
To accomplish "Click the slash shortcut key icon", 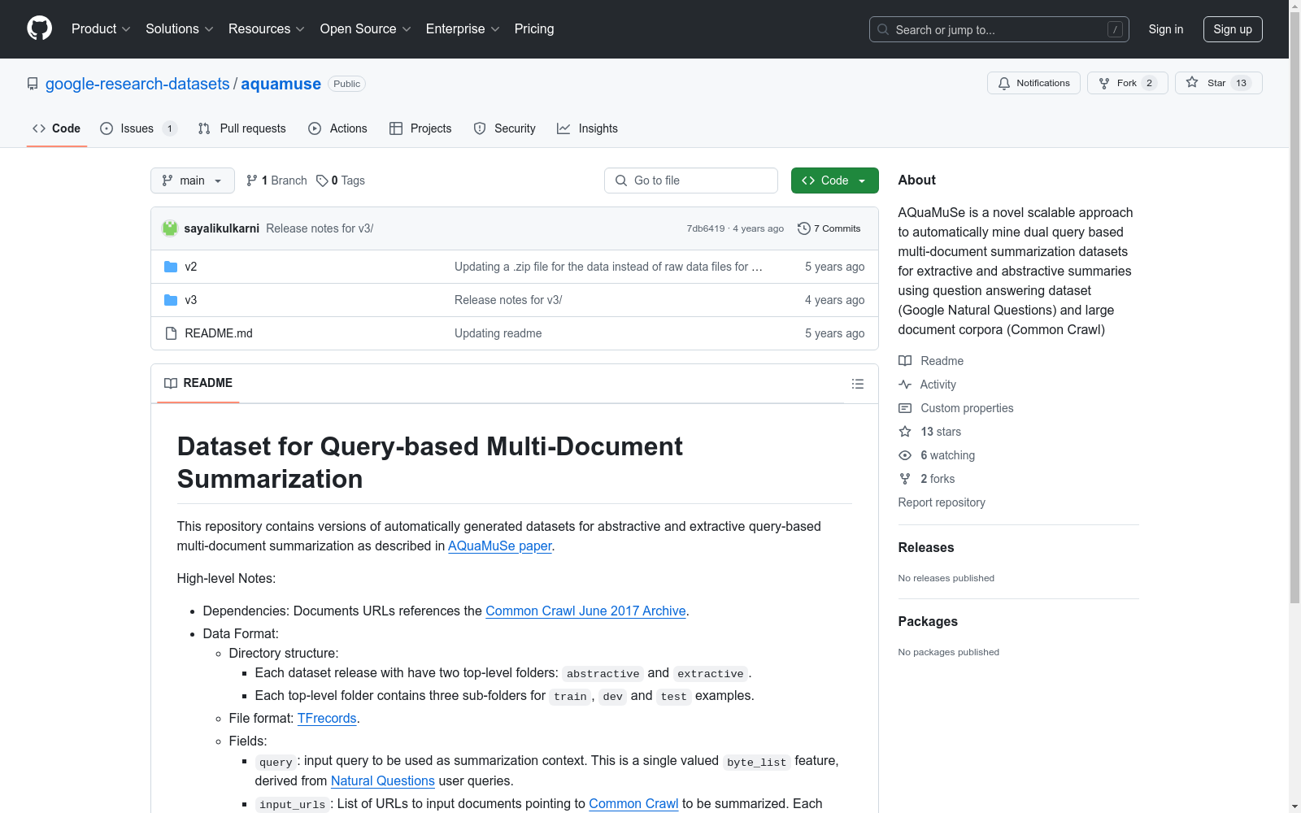I will coord(1115,29).
